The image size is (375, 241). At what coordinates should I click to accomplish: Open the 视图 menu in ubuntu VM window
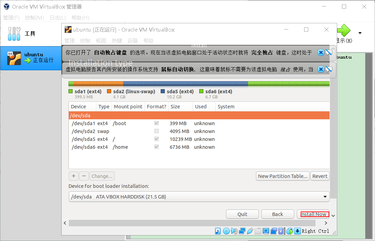coord(101,41)
